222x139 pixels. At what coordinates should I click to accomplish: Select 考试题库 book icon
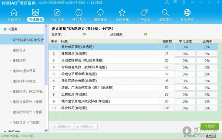36,13
